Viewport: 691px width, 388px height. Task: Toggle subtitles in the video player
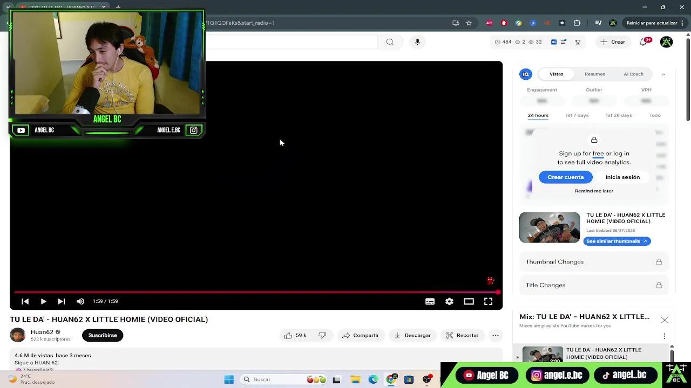[430, 301]
